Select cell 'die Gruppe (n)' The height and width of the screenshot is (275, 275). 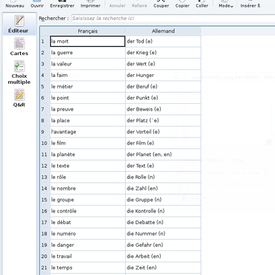163,199
